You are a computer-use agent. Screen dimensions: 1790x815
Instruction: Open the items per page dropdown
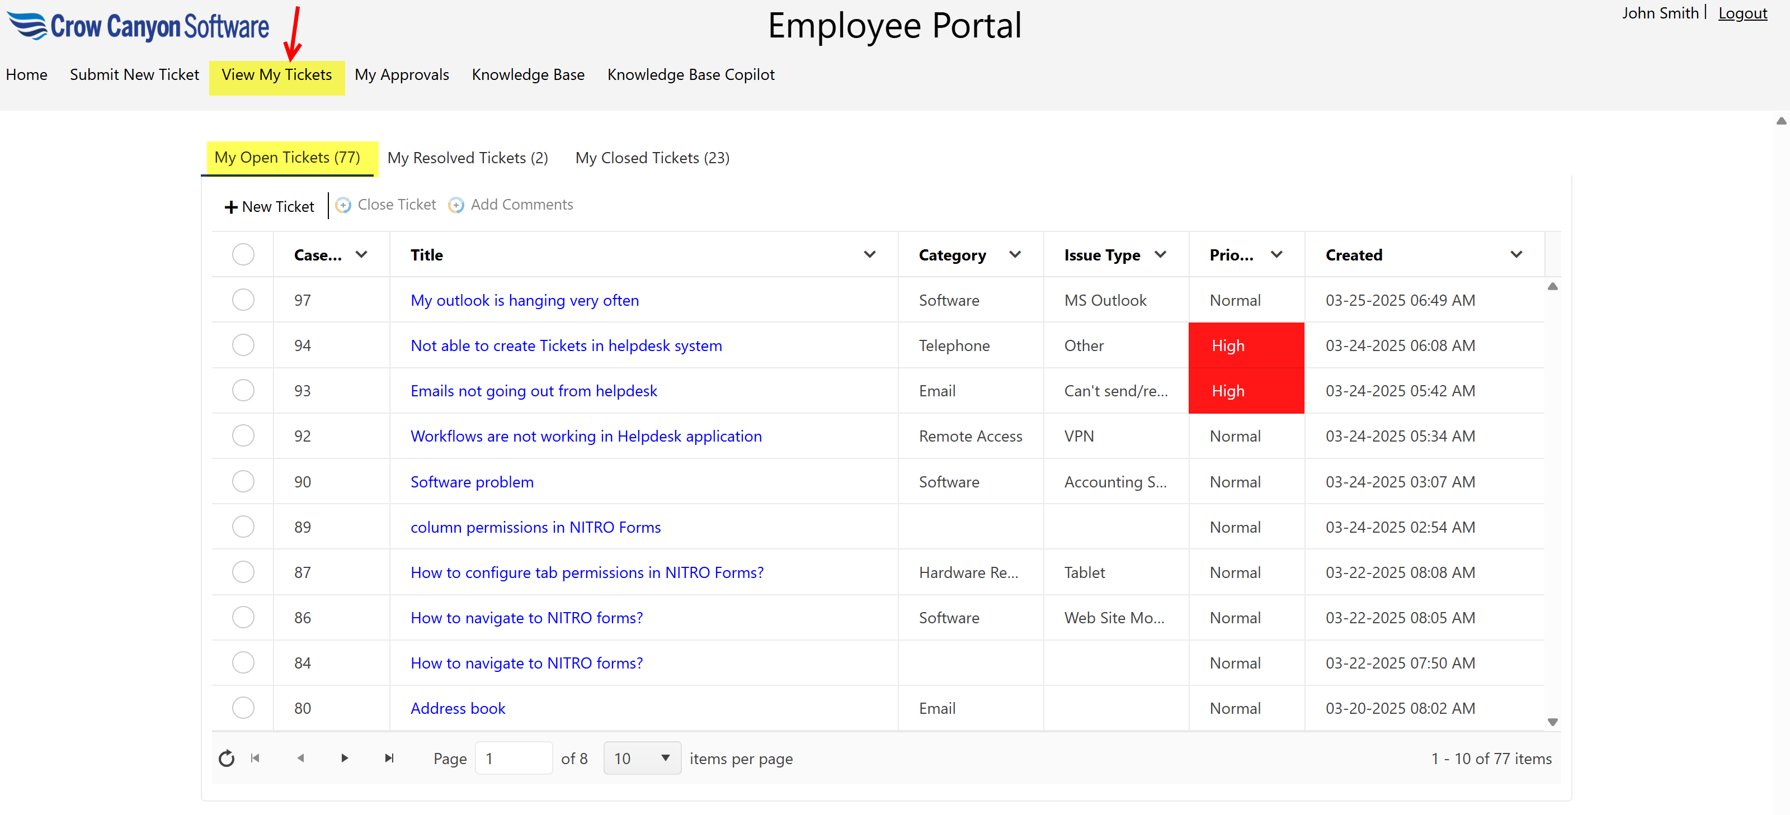[x=640, y=758]
